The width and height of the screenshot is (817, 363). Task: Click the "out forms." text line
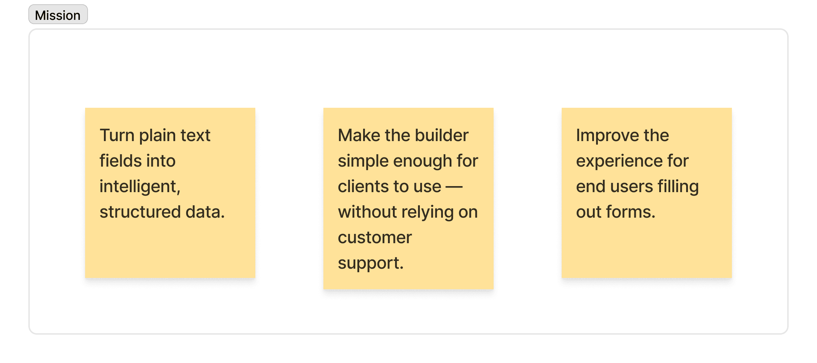[615, 212]
